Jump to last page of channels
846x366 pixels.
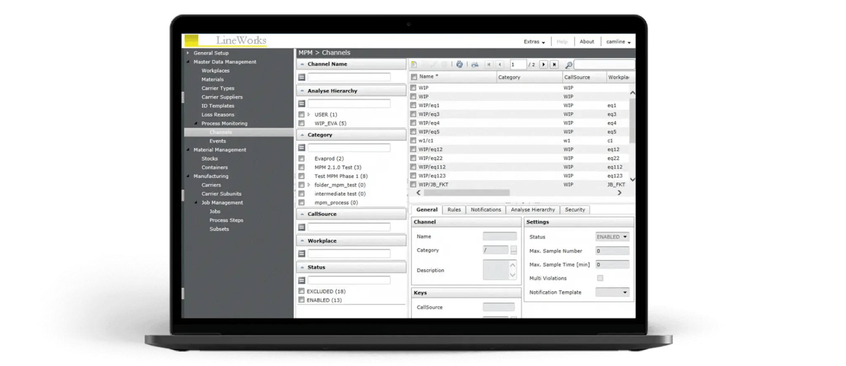coord(555,64)
